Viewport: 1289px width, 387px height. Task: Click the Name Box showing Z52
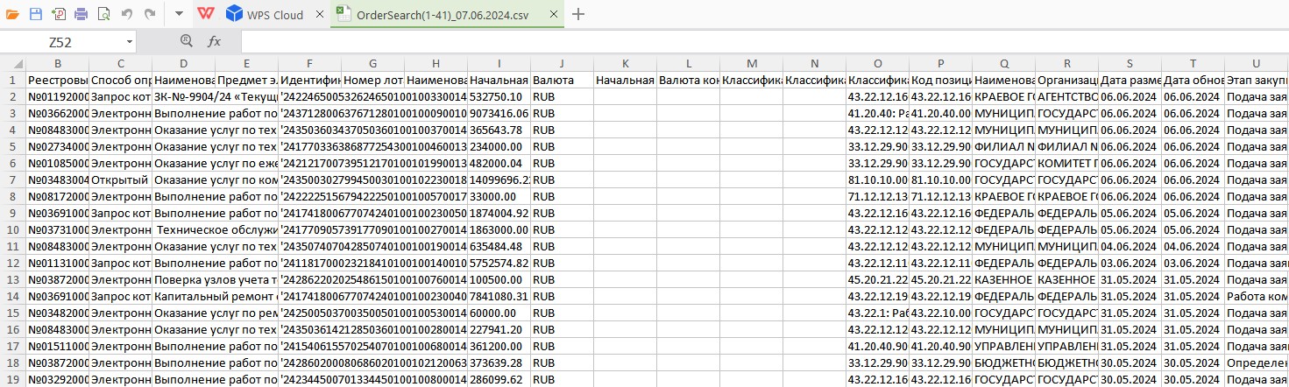point(61,41)
